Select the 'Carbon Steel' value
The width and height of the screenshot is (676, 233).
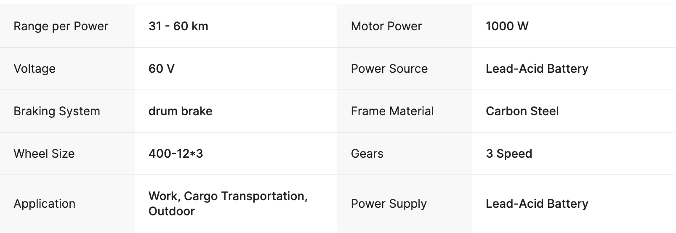(x=522, y=111)
